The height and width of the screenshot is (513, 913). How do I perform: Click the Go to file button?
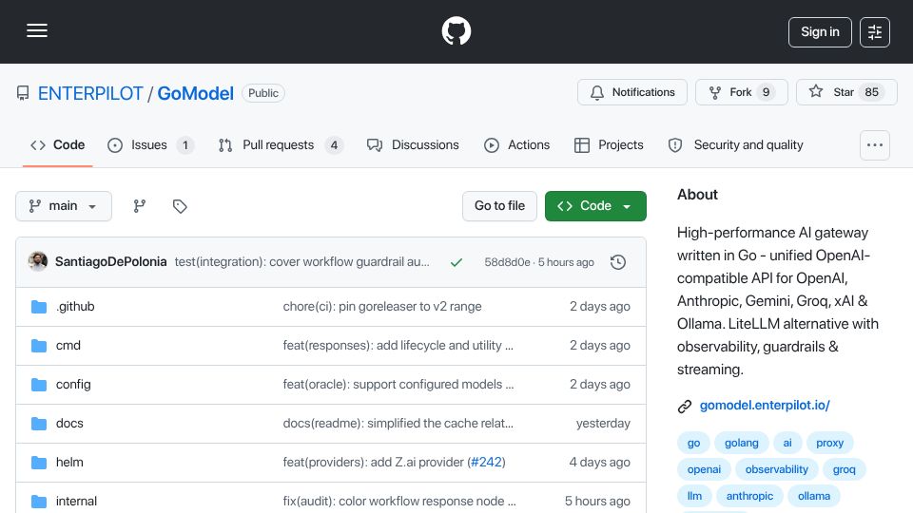click(499, 206)
